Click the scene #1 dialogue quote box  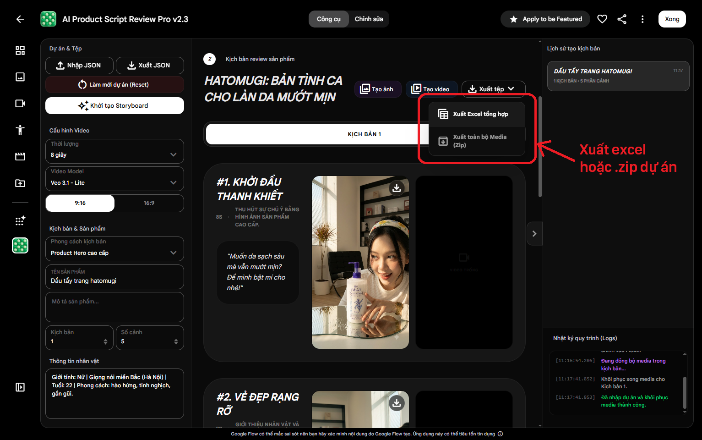tap(258, 272)
